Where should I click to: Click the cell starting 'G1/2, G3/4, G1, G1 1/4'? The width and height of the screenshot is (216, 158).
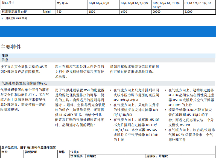click(x=167, y=5)
